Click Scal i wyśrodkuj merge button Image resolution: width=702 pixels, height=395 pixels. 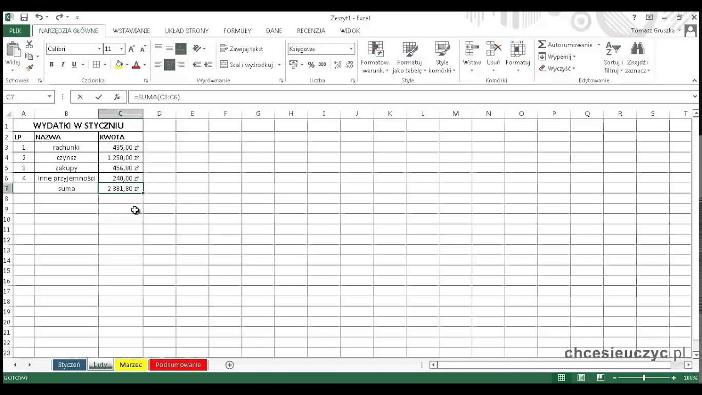pyautogui.click(x=246, y=65)
